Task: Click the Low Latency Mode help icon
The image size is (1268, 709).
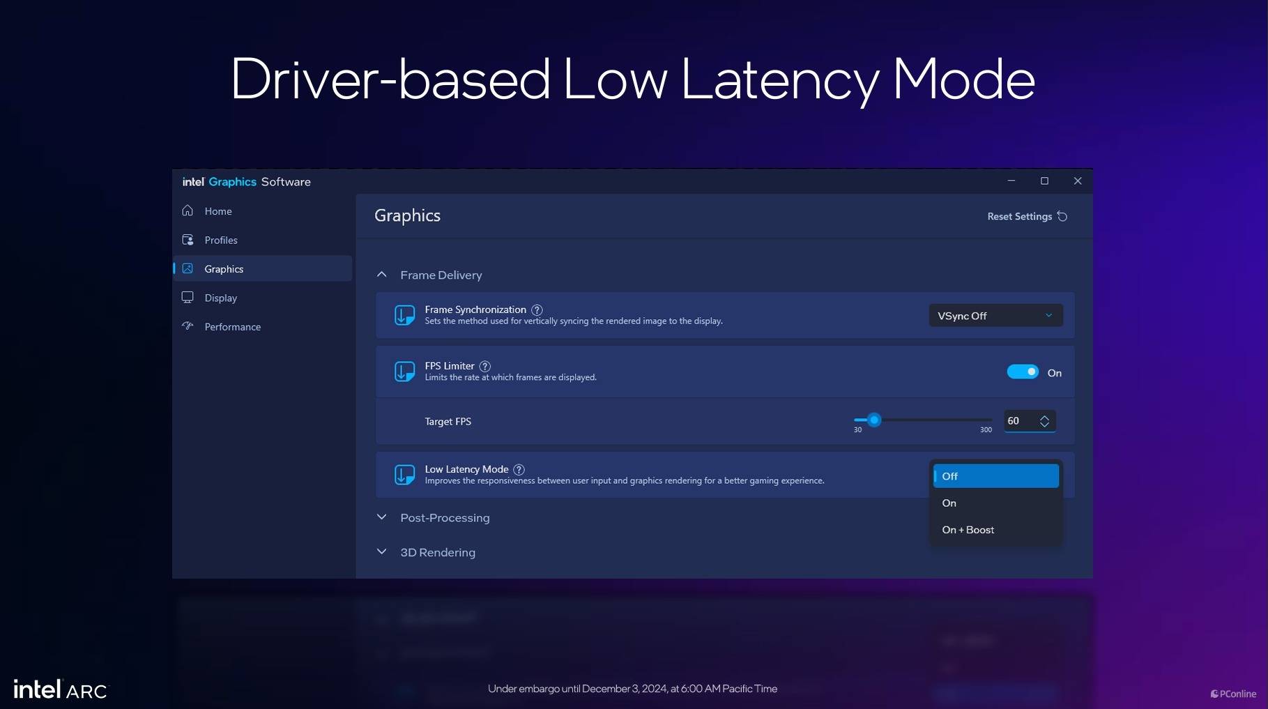Action: click(x=519, y=470)
